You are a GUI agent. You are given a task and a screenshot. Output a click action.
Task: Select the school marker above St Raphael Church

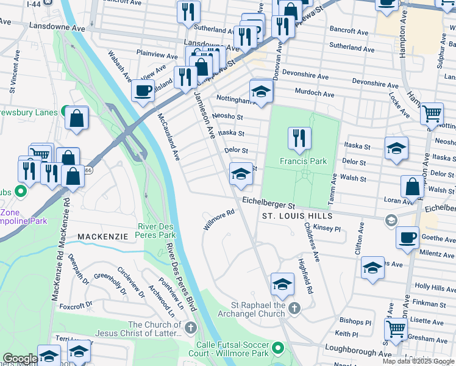[x=282, y=285]
